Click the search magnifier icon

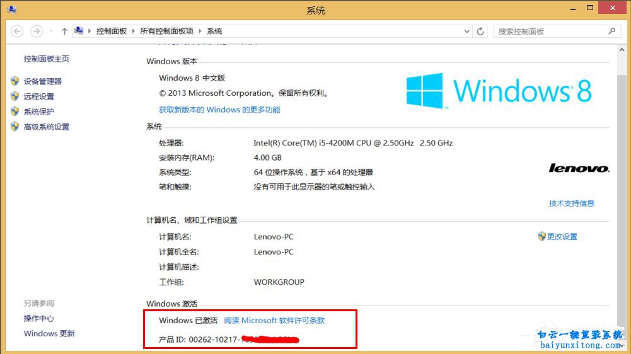(612, 31)
